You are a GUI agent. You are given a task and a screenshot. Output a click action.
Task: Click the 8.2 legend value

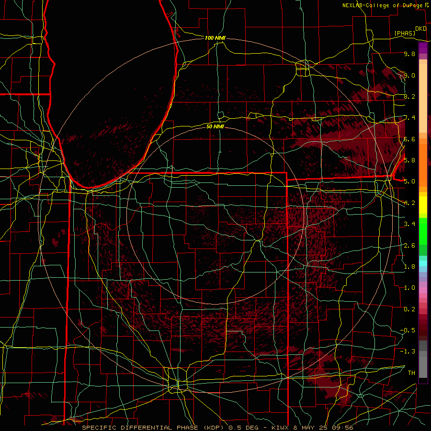click(x=409, y=96)
